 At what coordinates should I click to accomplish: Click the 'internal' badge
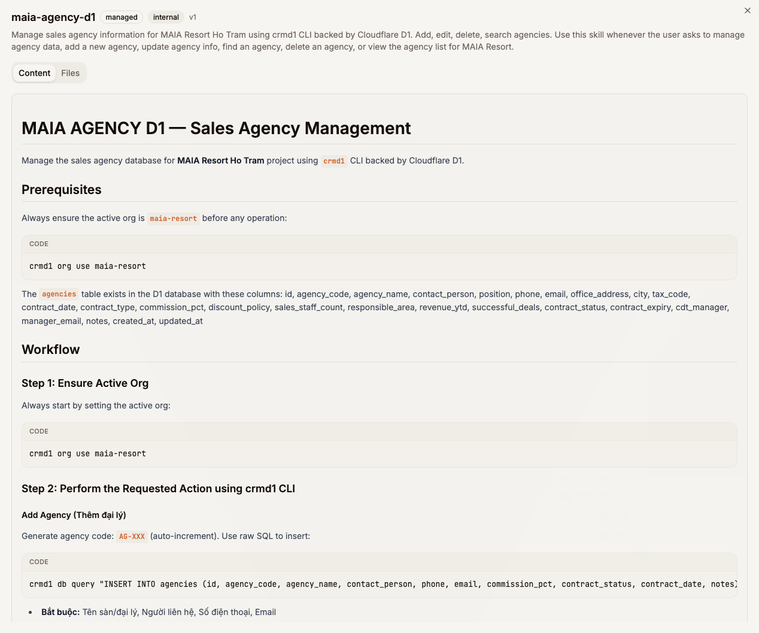(x=166, y=17)
